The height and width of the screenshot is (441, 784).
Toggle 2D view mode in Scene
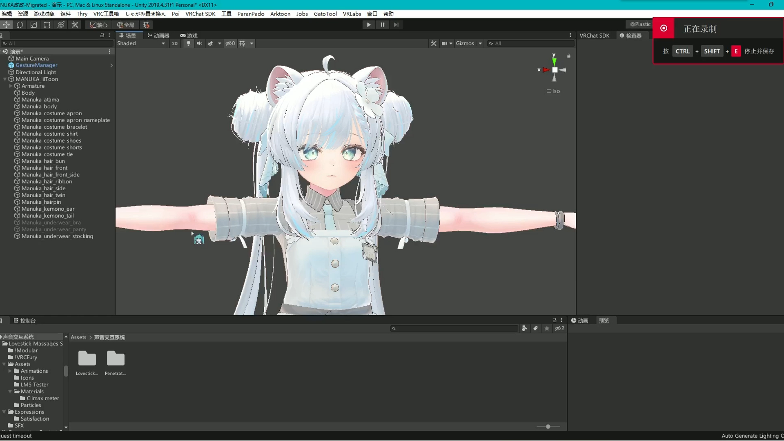(x=175, y=43)
